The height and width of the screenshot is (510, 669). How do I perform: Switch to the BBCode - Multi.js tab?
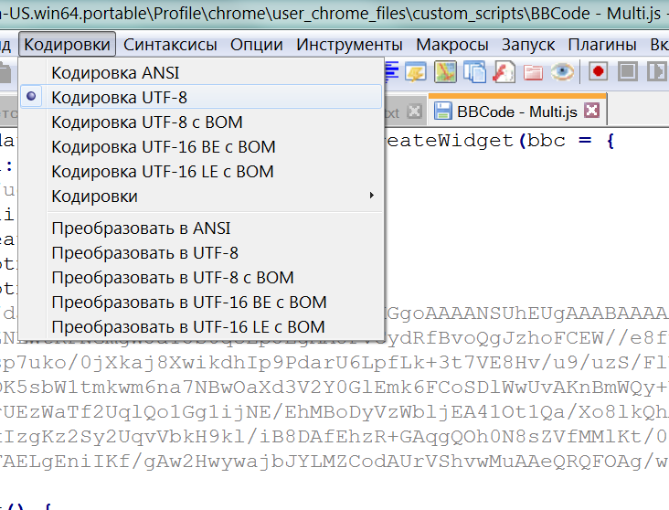pos(516,112)
